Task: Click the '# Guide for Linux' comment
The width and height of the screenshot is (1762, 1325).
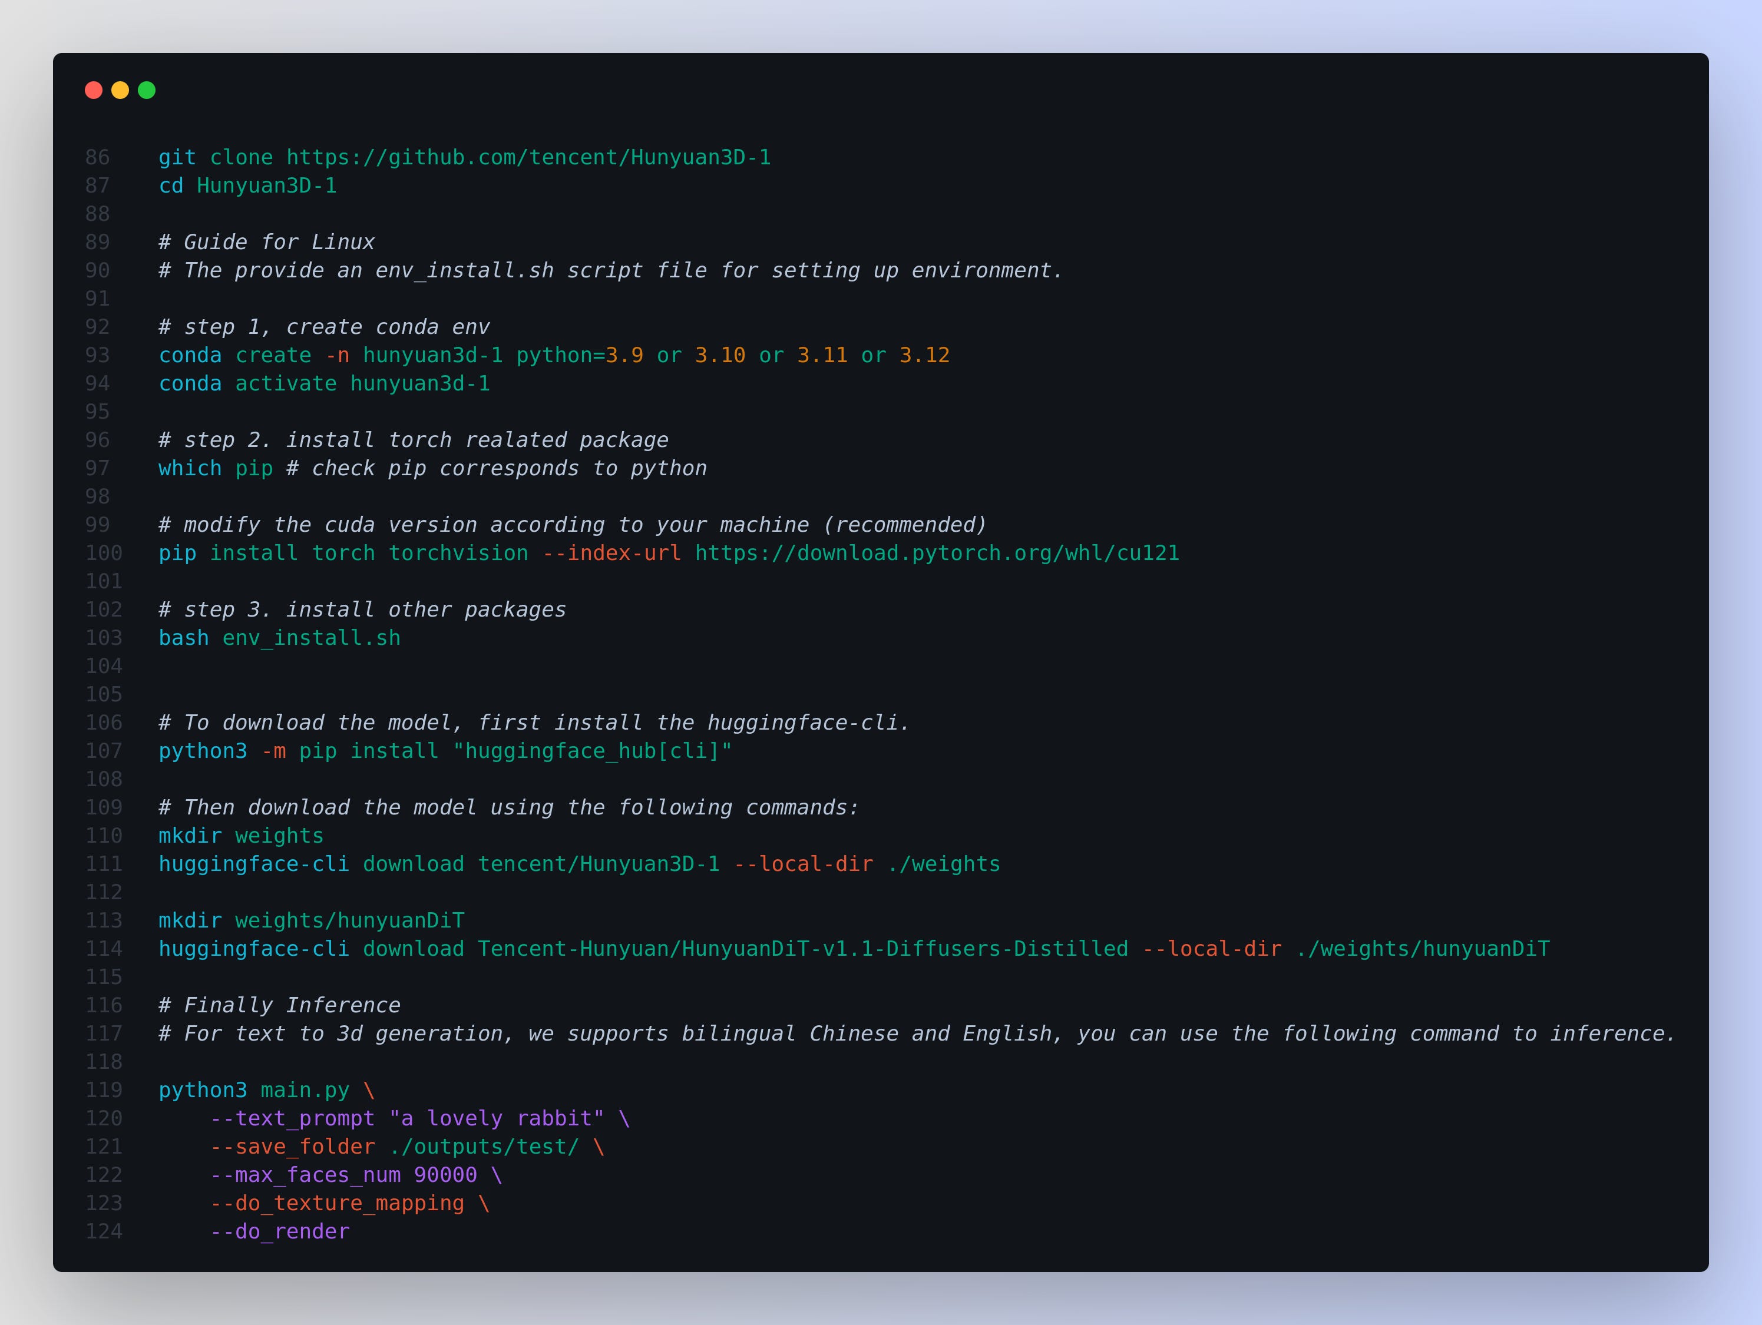Action: pyautogui.click(x=266, y=242)
